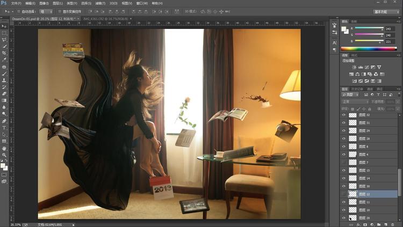The image size is (403, 227).
Task: Show layer 7 by its visibility box
Action: click(x=344, y=162)
